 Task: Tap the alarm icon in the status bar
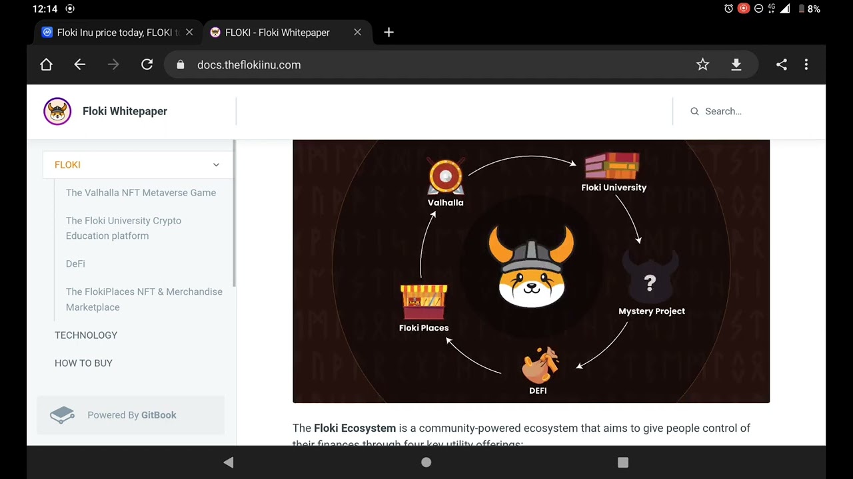tap(728, 9)
